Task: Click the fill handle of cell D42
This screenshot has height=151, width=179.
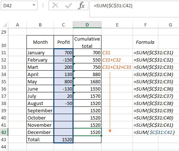Action: (101, 135)
